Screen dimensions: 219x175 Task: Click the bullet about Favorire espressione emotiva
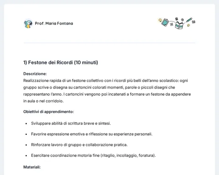(x=92, y=134)
